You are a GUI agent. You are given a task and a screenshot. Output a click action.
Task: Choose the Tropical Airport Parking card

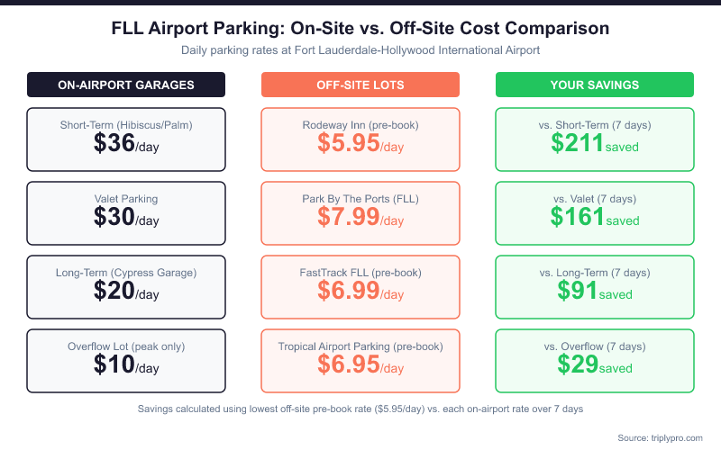coord(360,361)
